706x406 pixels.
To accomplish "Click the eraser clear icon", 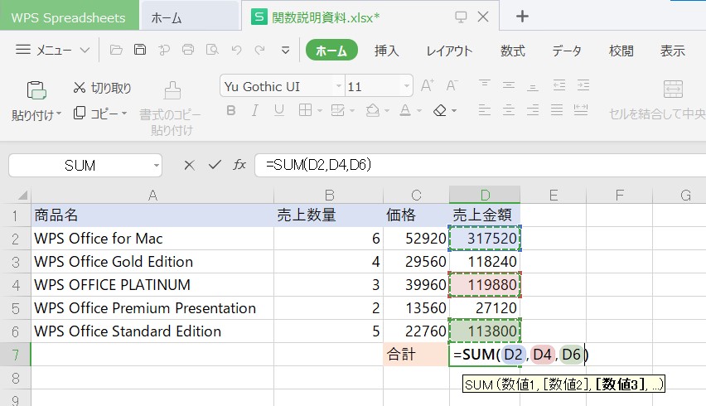I will (x=439, y=110).
